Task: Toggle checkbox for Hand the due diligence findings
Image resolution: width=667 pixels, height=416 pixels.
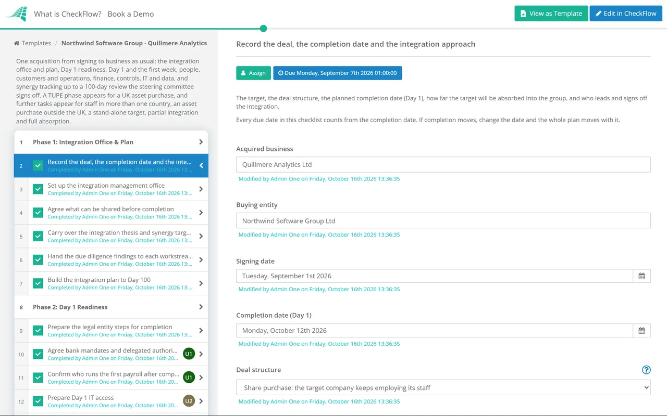Action: point(38,259)
